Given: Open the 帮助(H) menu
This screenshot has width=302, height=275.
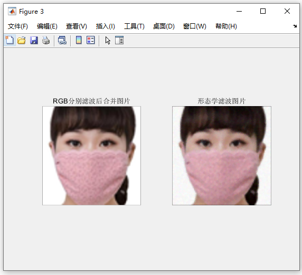Looking at the screenshot, I should tap(226, 26).
